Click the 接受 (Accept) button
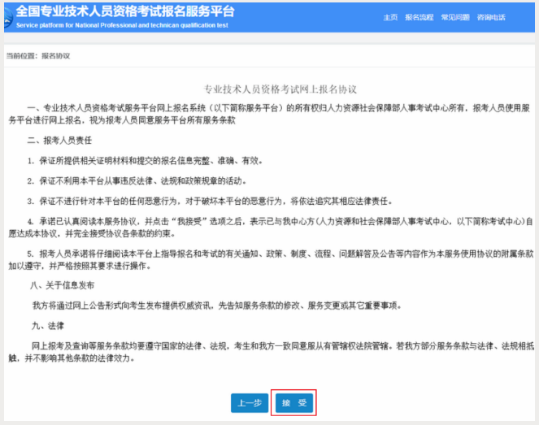 (x=294, y=403)
